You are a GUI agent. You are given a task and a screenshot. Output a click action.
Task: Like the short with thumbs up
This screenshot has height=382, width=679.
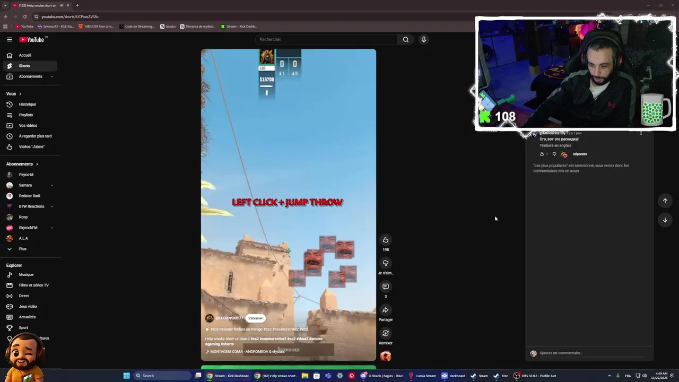pos(386,240)
